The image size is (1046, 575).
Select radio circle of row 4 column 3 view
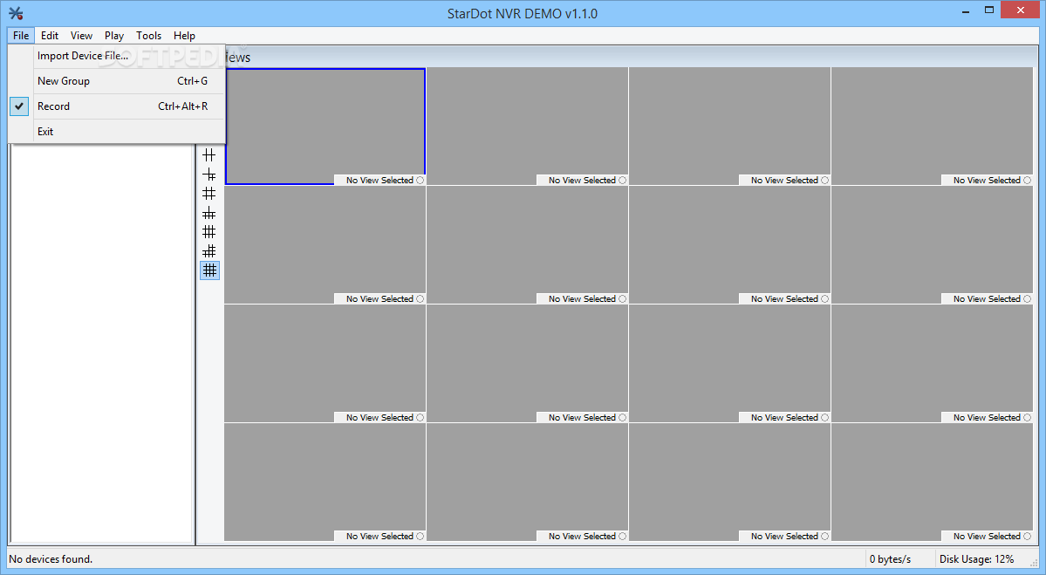tap(825, 537)
